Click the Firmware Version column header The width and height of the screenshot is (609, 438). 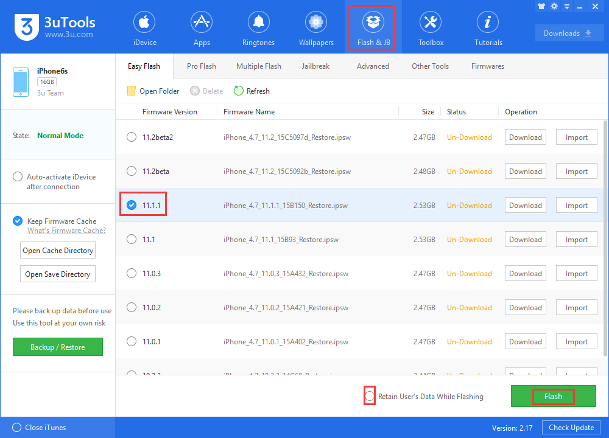[170, 112]
